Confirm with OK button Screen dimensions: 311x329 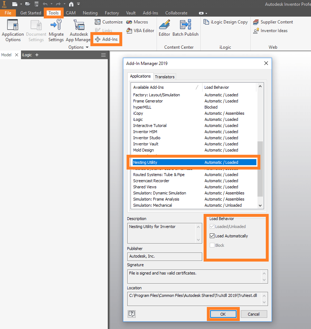tap(223, 314)
